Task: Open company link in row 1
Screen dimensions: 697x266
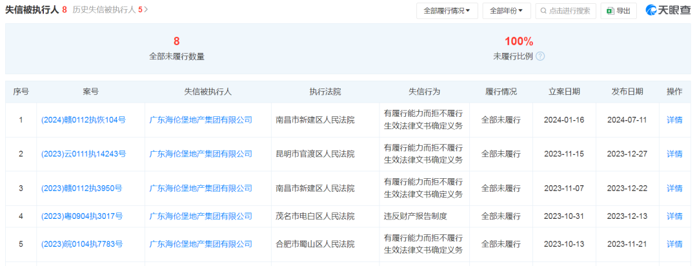Action: coord(201,119)
